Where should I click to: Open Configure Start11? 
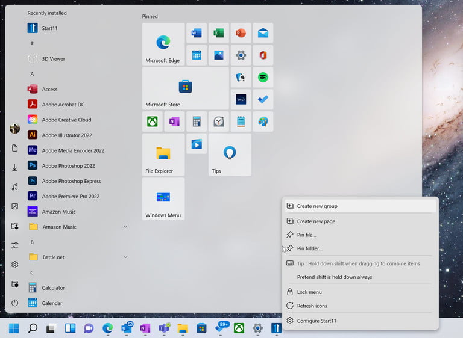click(361, 321)
